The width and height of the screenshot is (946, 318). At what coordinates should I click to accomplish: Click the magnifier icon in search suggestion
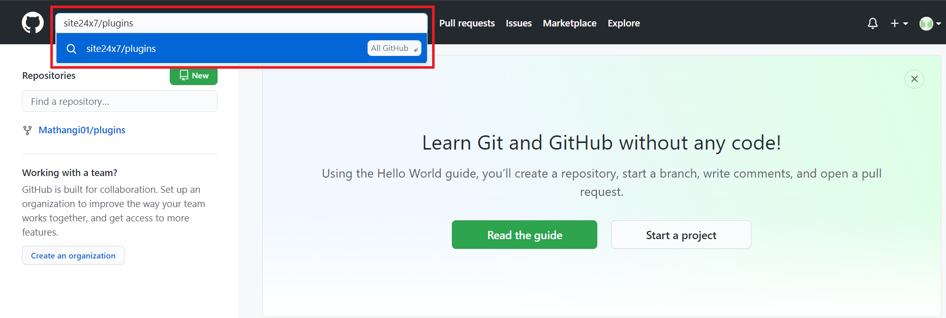71,49
